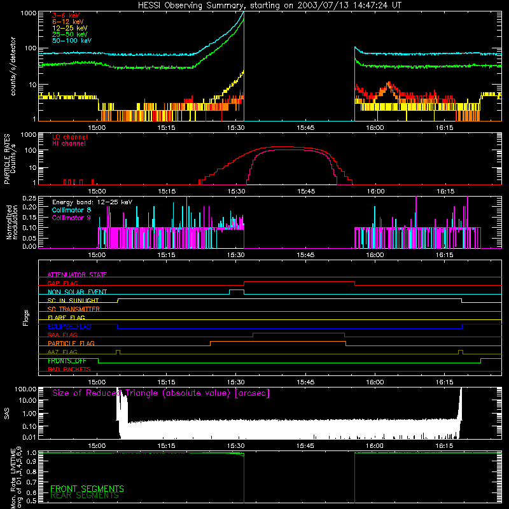Click the NON SOLAR EVENT flag label

[77, 292]
